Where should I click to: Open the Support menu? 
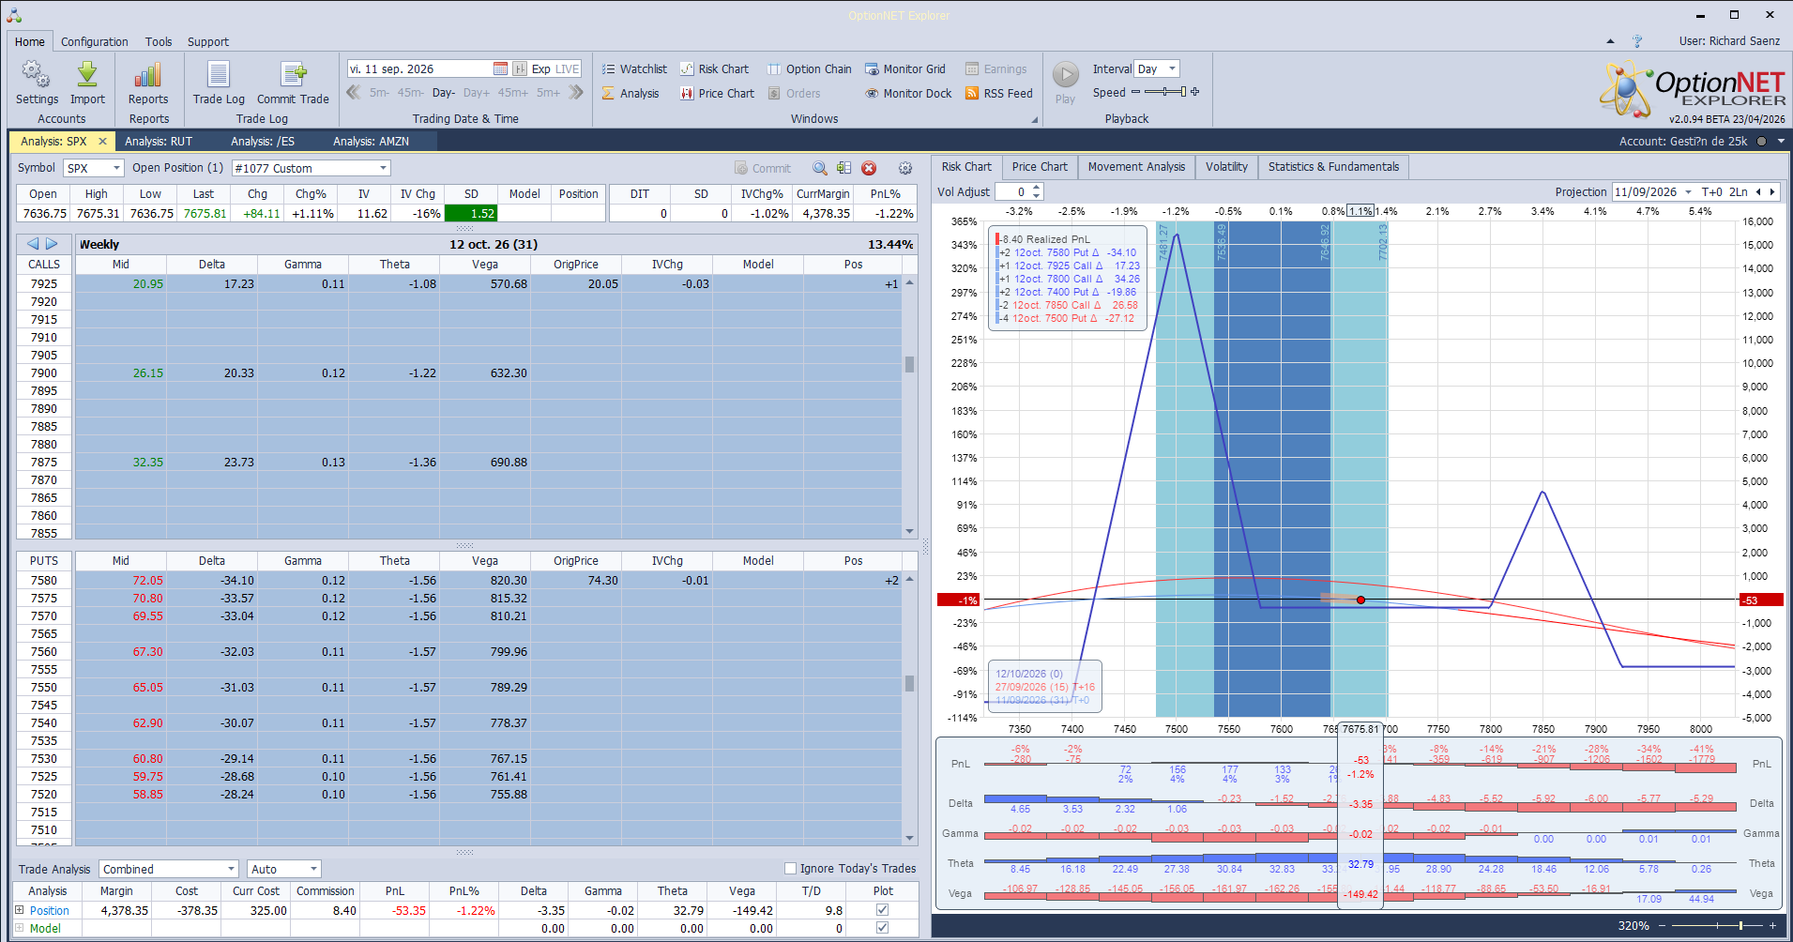[x=208, y=41]
